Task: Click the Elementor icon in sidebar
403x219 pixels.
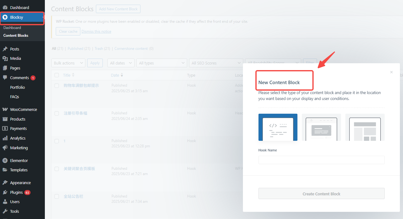Action: [5, 161]
